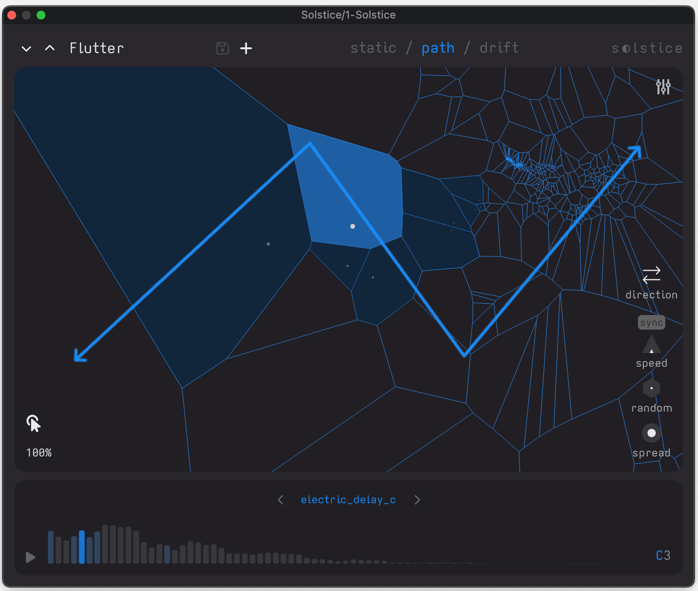Viewport: 698px width, 591px height.
Task: Create a new preset with the plus icon
Action: [x=246, y=48]
